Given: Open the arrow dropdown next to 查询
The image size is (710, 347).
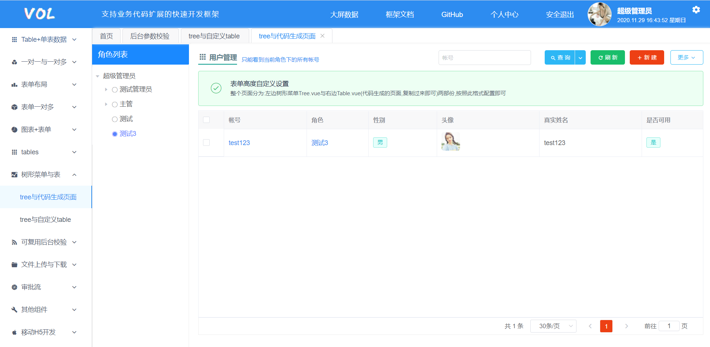Looking at the screenshot, I should coord(580,58).
